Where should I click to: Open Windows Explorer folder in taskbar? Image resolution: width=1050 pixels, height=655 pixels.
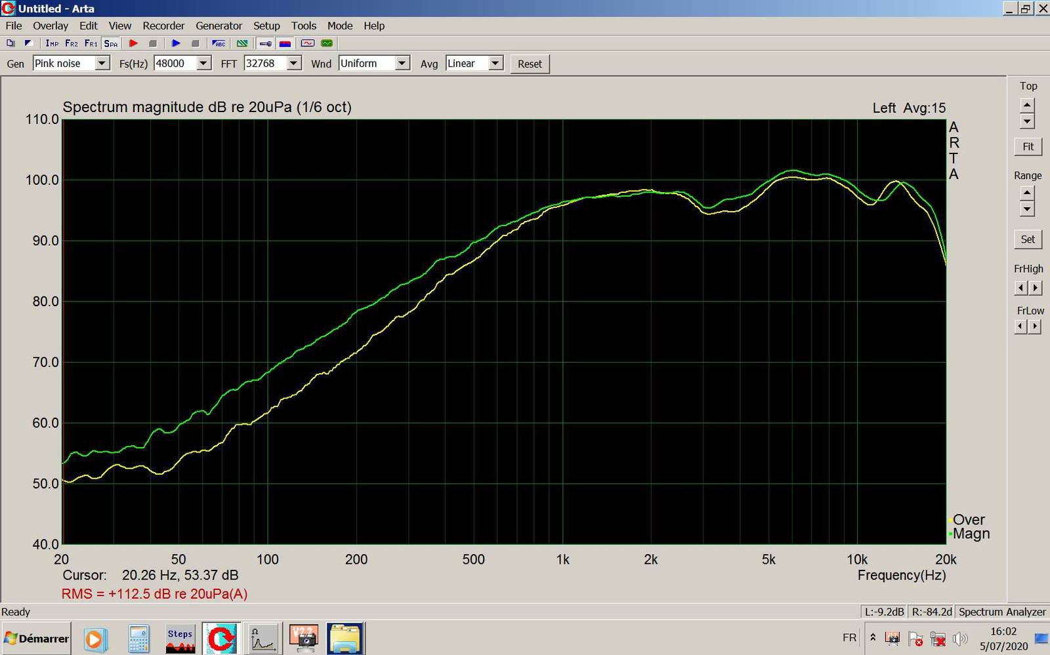[x=345, y=639]
